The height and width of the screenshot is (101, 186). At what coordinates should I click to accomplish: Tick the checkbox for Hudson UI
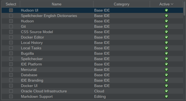(x=11, y=10)
